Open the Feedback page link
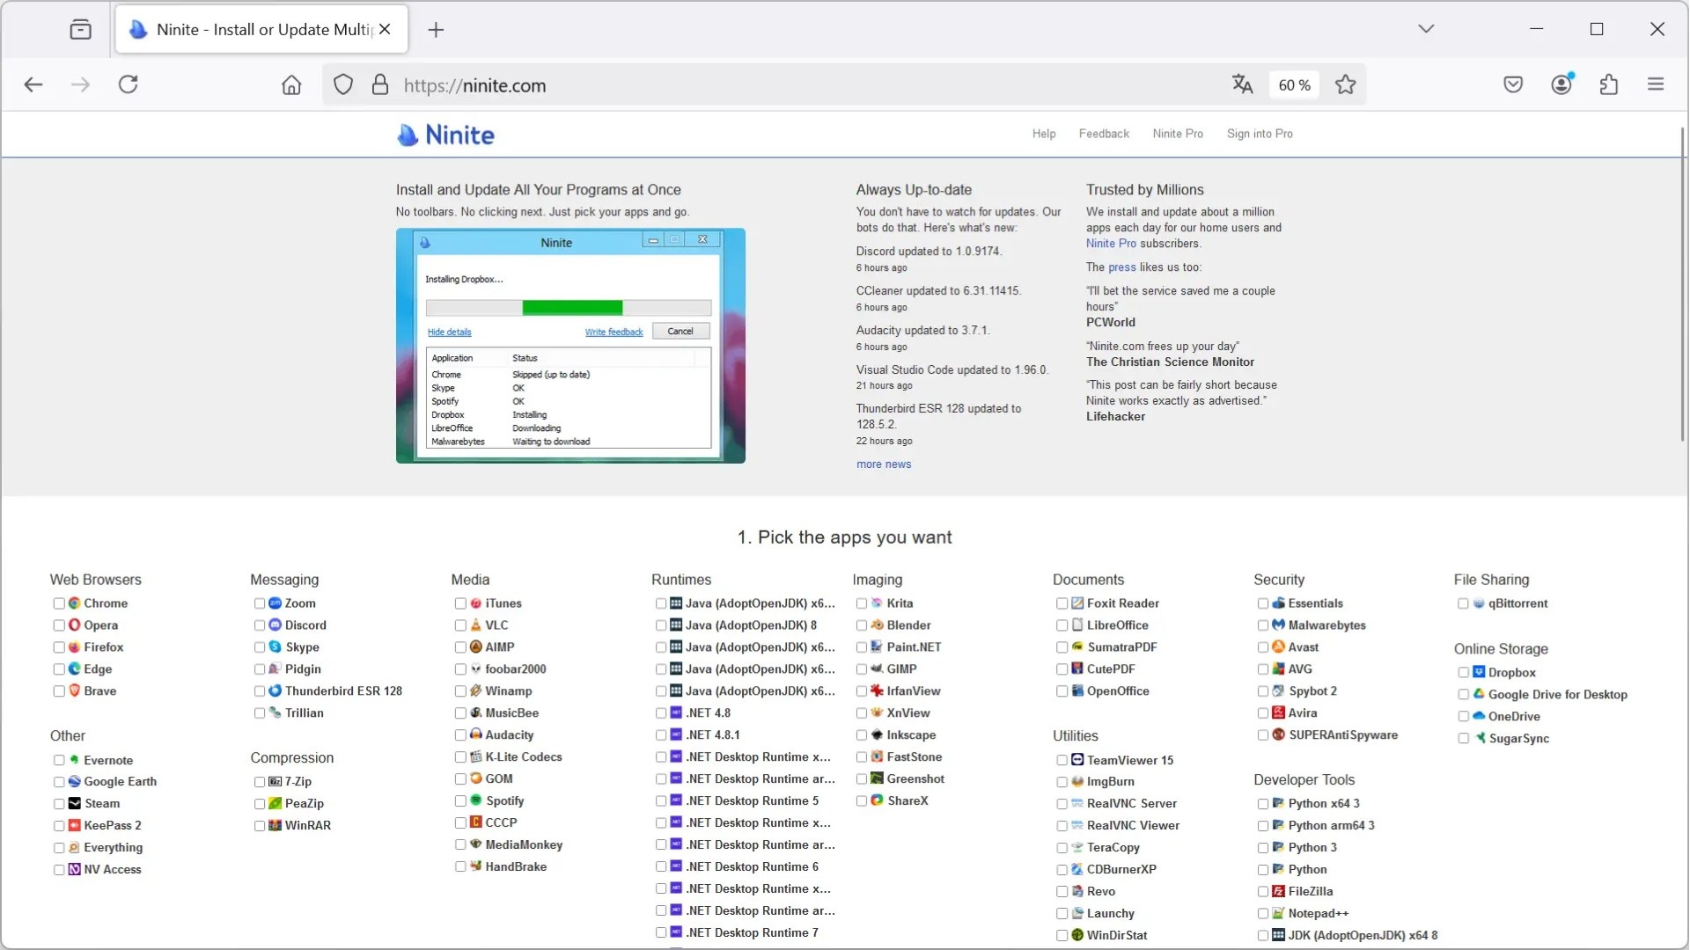This screenshot has height=950, width=1690. click(x=1104, y=134)
